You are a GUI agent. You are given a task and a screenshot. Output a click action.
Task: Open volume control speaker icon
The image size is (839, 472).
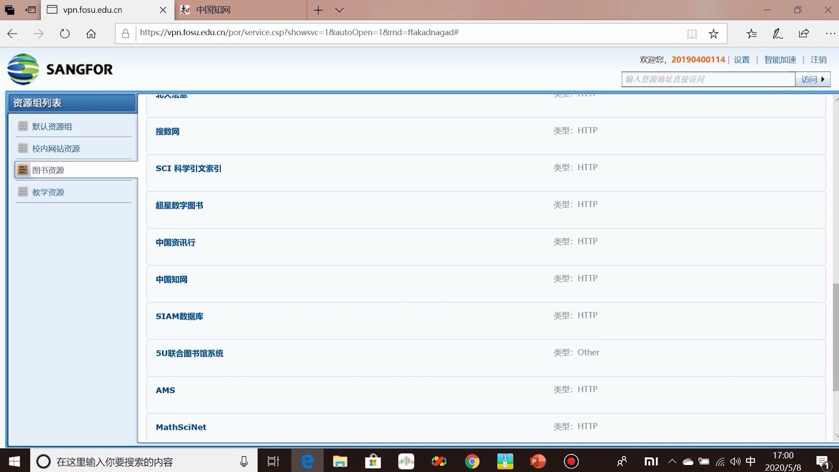(x=735, y=462)
